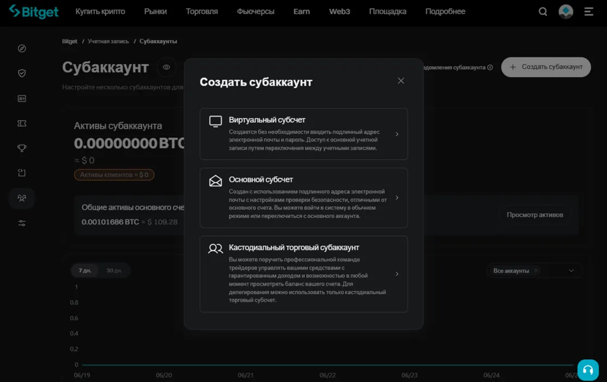
Task: Open the identity verification card icon
Action: tap(21, 99)
